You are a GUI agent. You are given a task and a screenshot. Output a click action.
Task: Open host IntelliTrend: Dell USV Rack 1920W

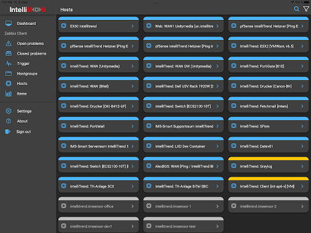point(183,85)
